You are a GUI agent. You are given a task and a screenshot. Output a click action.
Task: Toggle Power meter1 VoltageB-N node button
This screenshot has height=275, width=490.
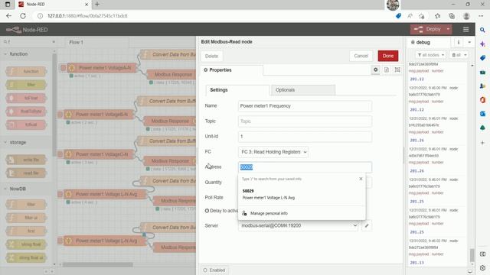(x=60, y=115)
